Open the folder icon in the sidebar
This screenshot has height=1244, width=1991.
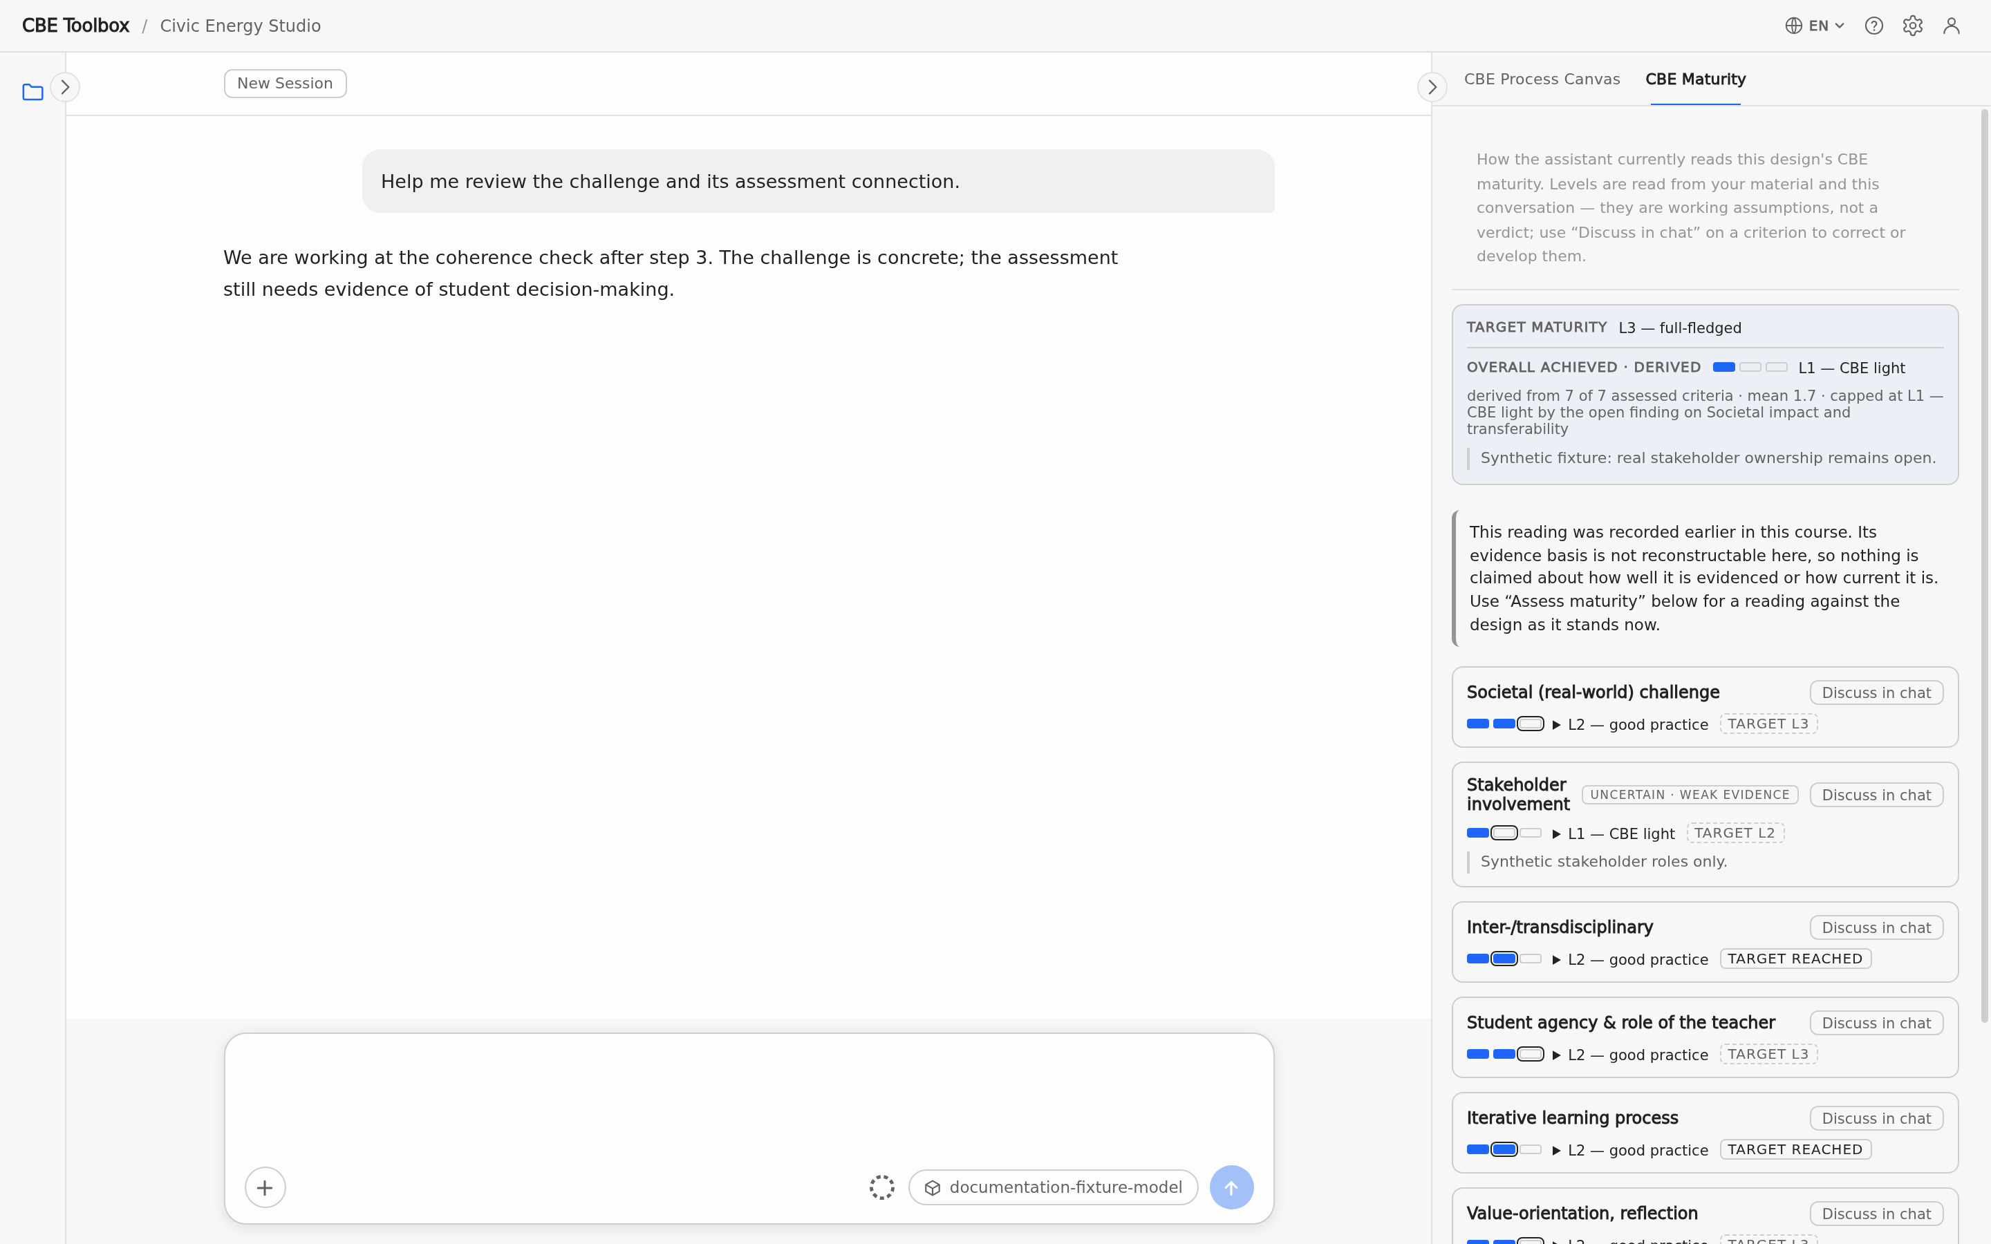(x=33, y=92)
